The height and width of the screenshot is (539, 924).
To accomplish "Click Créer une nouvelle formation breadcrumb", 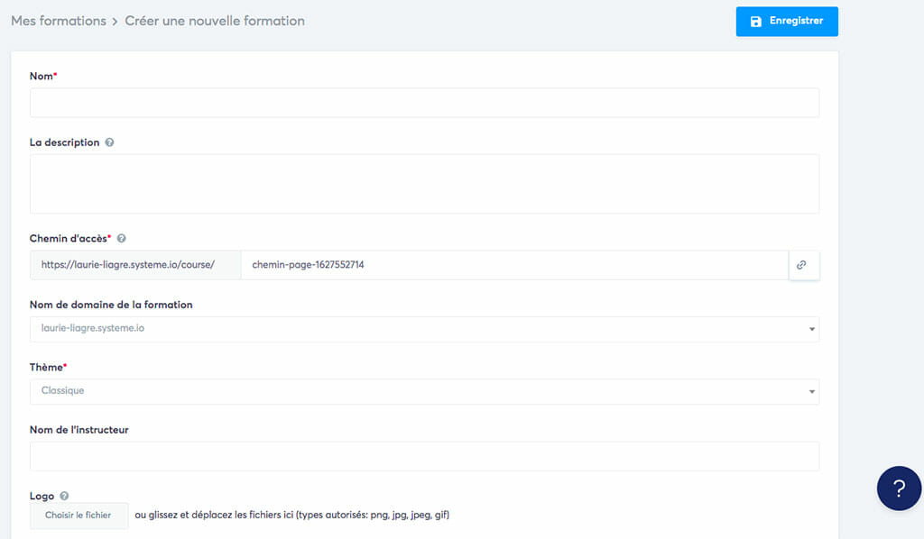I will 215,21.
